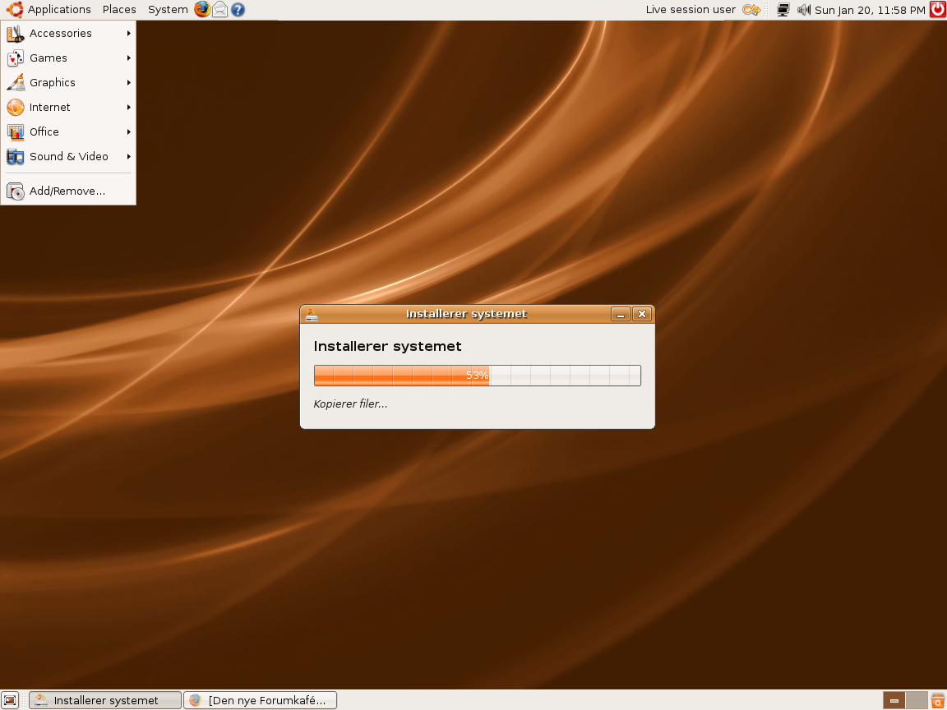The width and height of the screenshot is (947, 710).
Task: Expand the Sound & Video submenu arrow
Action: click(x=128, y=156)
